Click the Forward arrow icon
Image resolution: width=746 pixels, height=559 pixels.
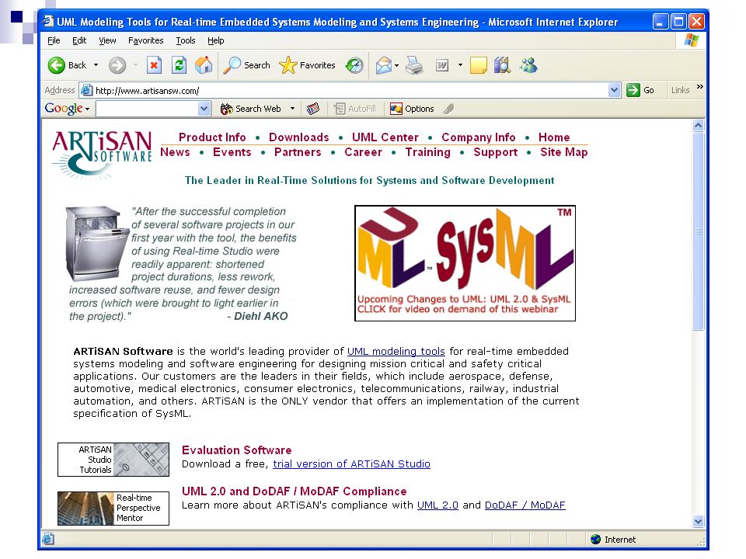coord(117,65)
